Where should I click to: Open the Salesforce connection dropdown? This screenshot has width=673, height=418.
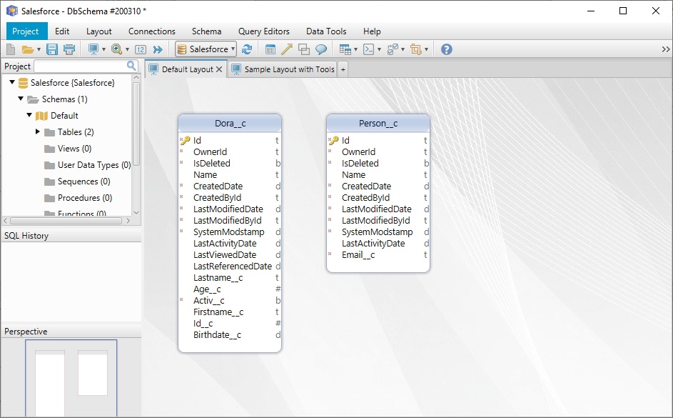(206, 49)
